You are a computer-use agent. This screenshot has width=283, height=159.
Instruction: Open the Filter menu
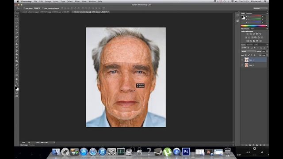77,1
